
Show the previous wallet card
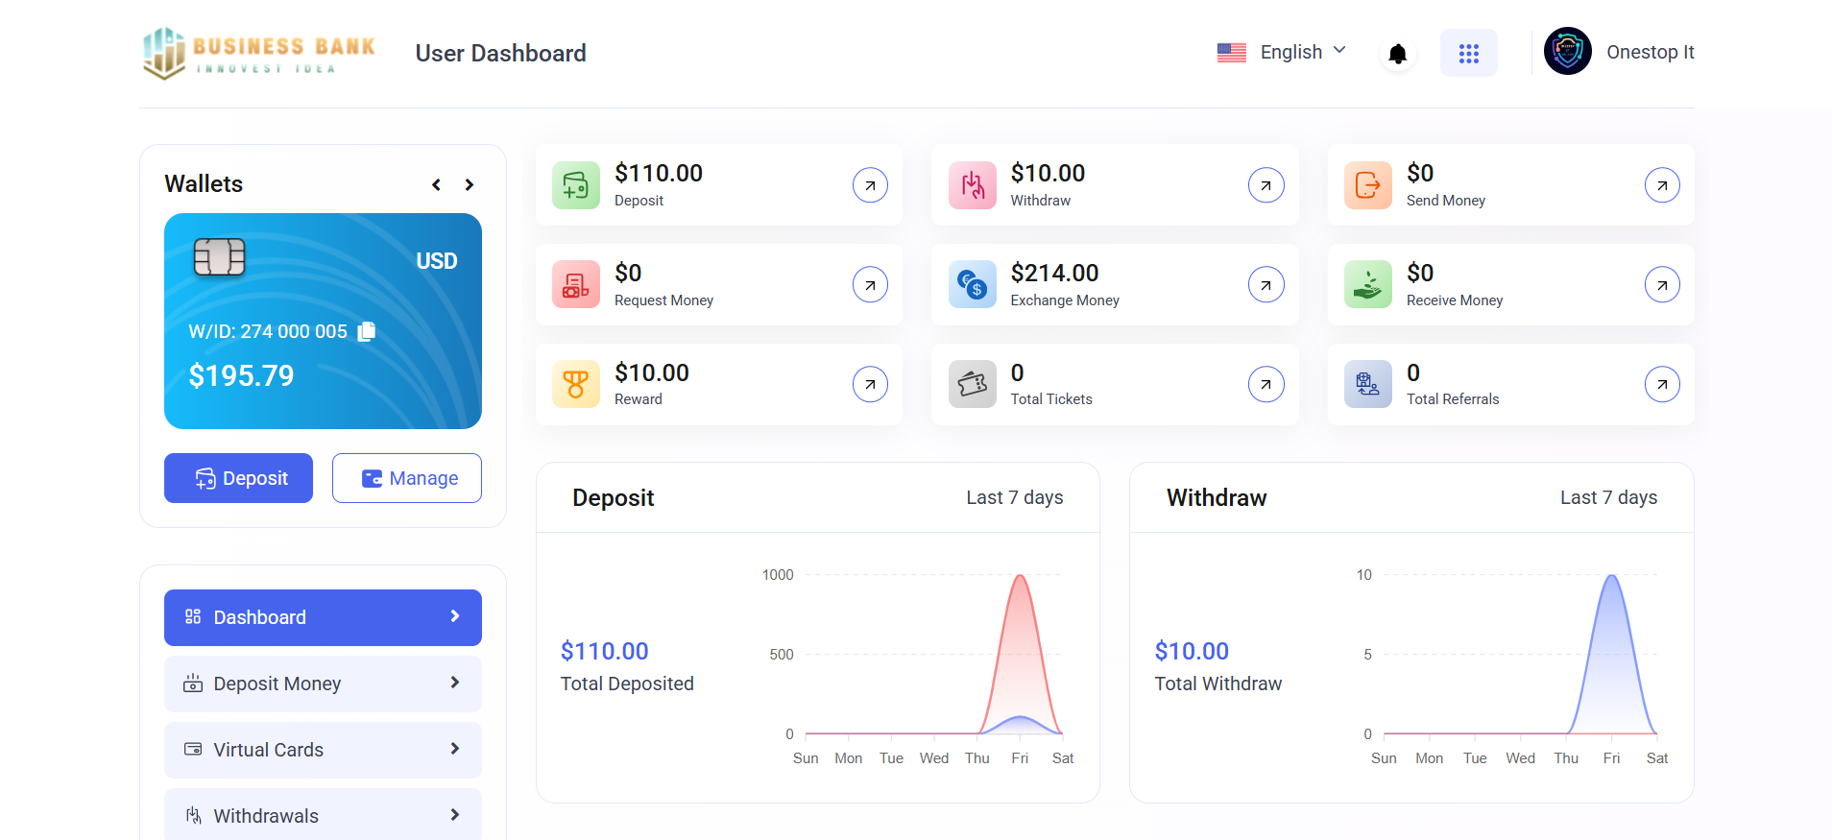click(436, 184)
